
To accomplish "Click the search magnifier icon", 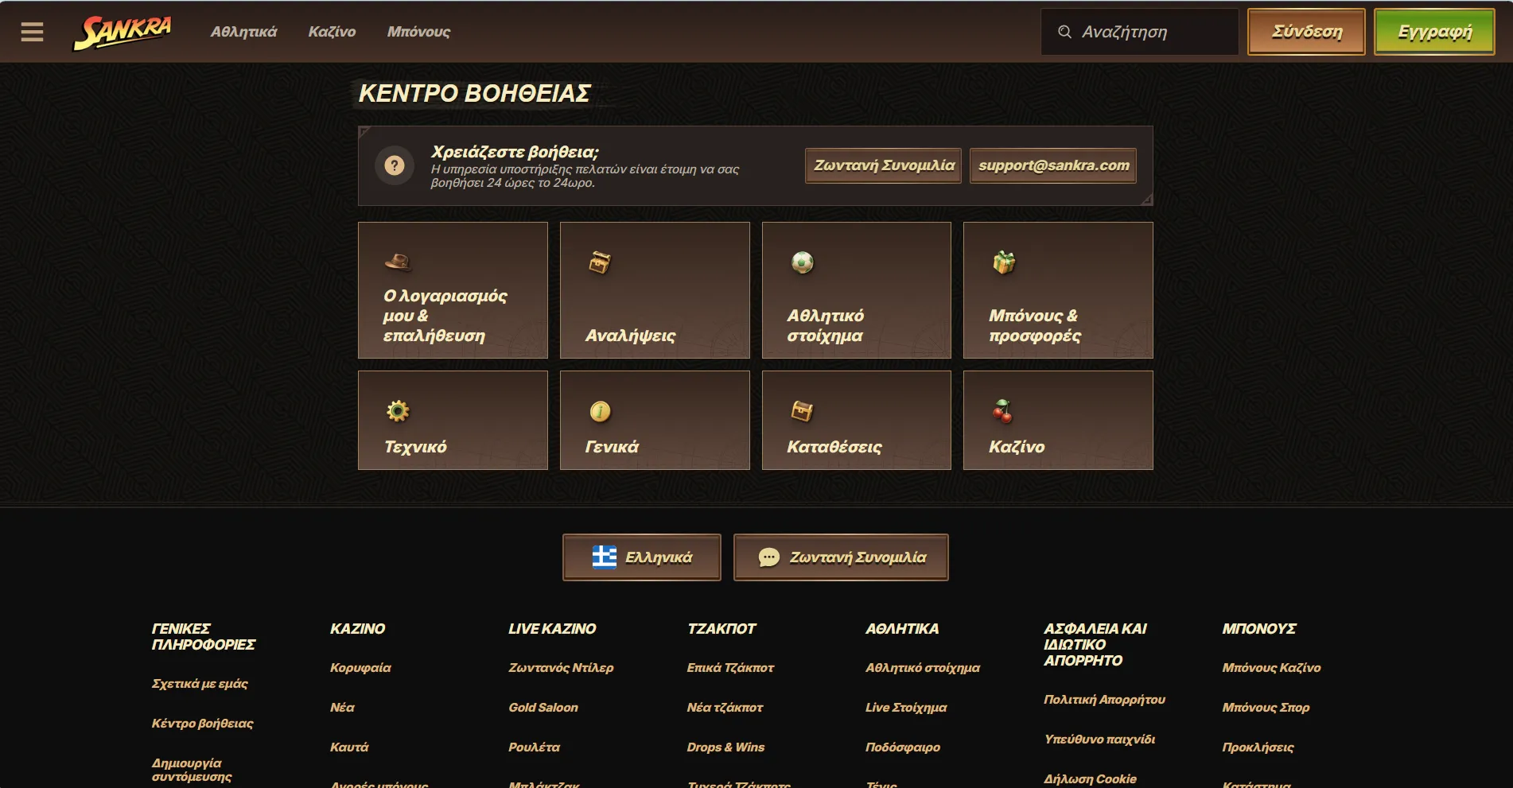I will (1064, 32).
